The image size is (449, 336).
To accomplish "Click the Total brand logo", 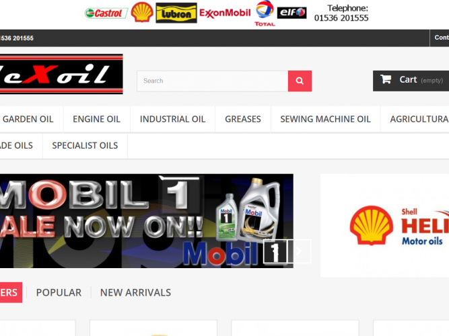I will click(x=265, y=13).
